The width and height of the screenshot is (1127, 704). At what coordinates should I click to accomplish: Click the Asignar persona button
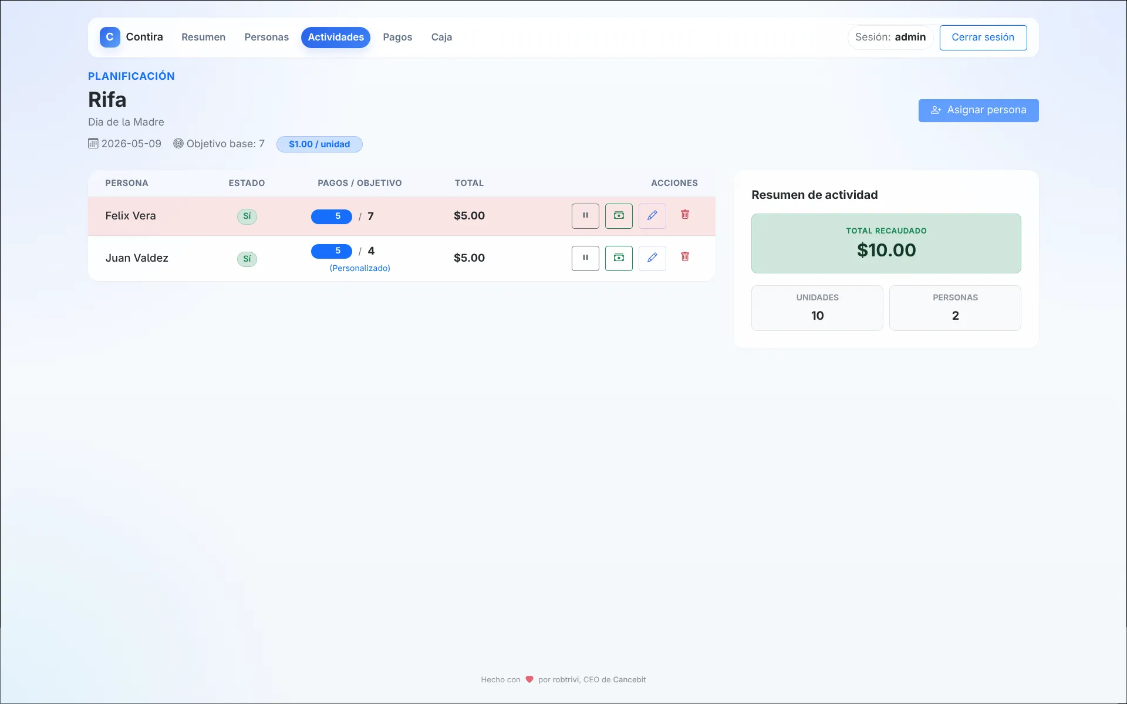(978, 110)
